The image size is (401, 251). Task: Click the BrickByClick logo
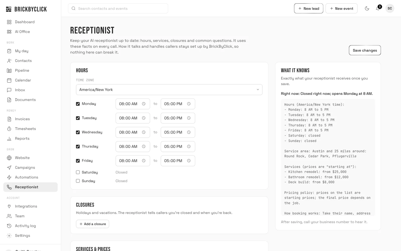pyautogui.click(x=26, y=9)
